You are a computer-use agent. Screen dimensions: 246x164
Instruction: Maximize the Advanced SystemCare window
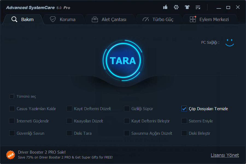228,7
